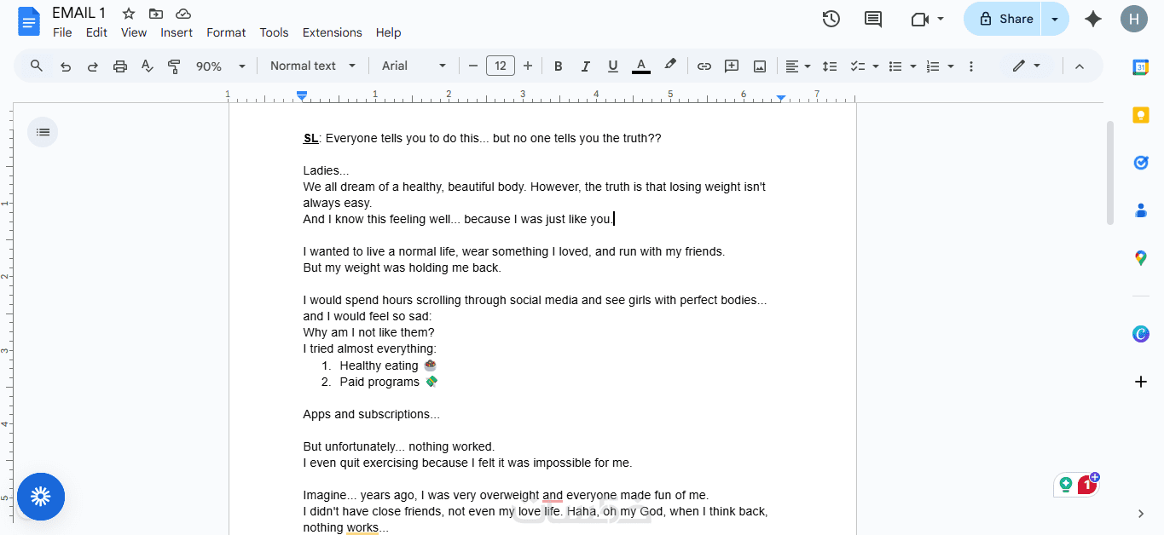Toggle italic formatting
The height and width of the screenshot is (535, 1164).
(586, 66)
